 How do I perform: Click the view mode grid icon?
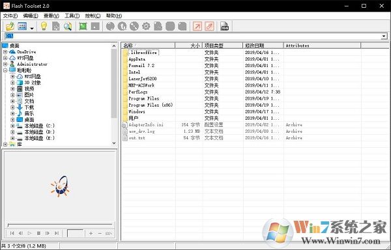click(x=22, y=26)
